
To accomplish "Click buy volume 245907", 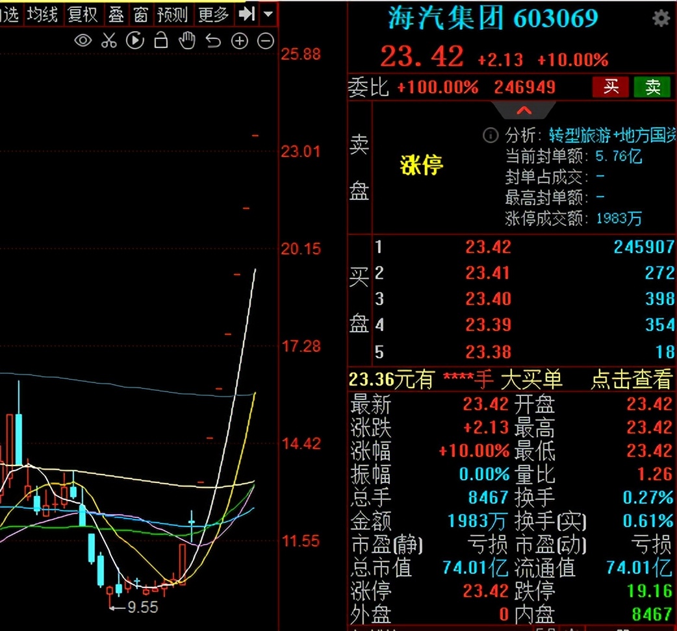I will click(644, 247).
